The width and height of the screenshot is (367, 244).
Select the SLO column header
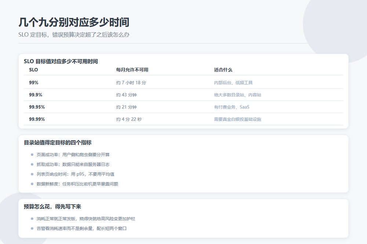(33, 70)
